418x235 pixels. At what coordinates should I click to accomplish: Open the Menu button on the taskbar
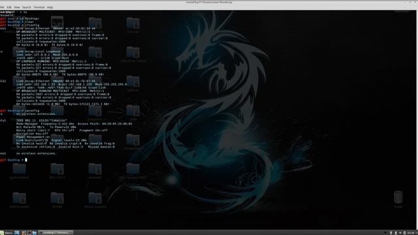(7, 232)
